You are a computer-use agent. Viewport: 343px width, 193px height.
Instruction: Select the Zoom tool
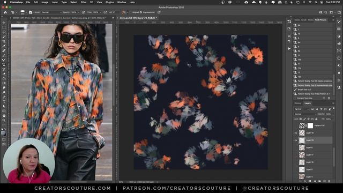coord(4,120)
